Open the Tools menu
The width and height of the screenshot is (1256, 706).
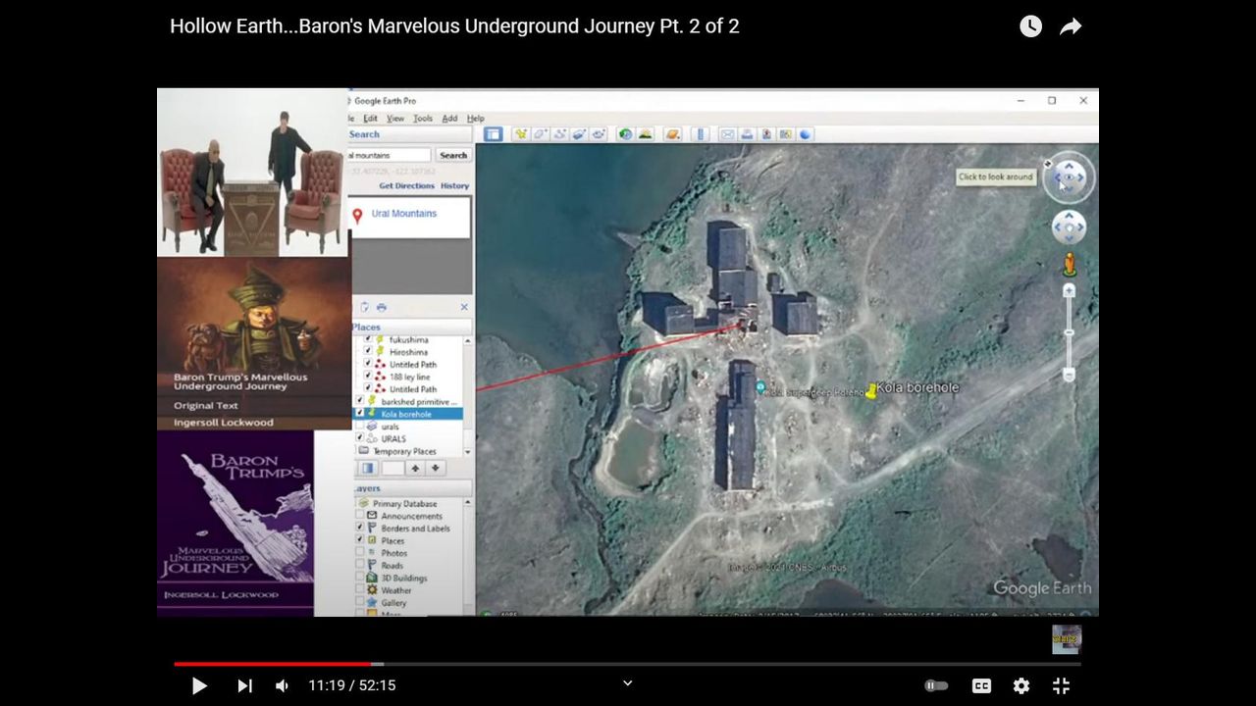point(423,119)
